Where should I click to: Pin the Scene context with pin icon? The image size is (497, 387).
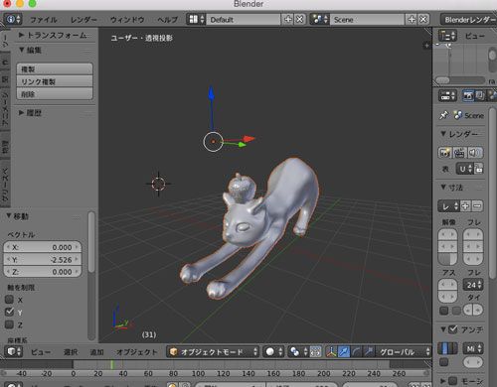443,115
